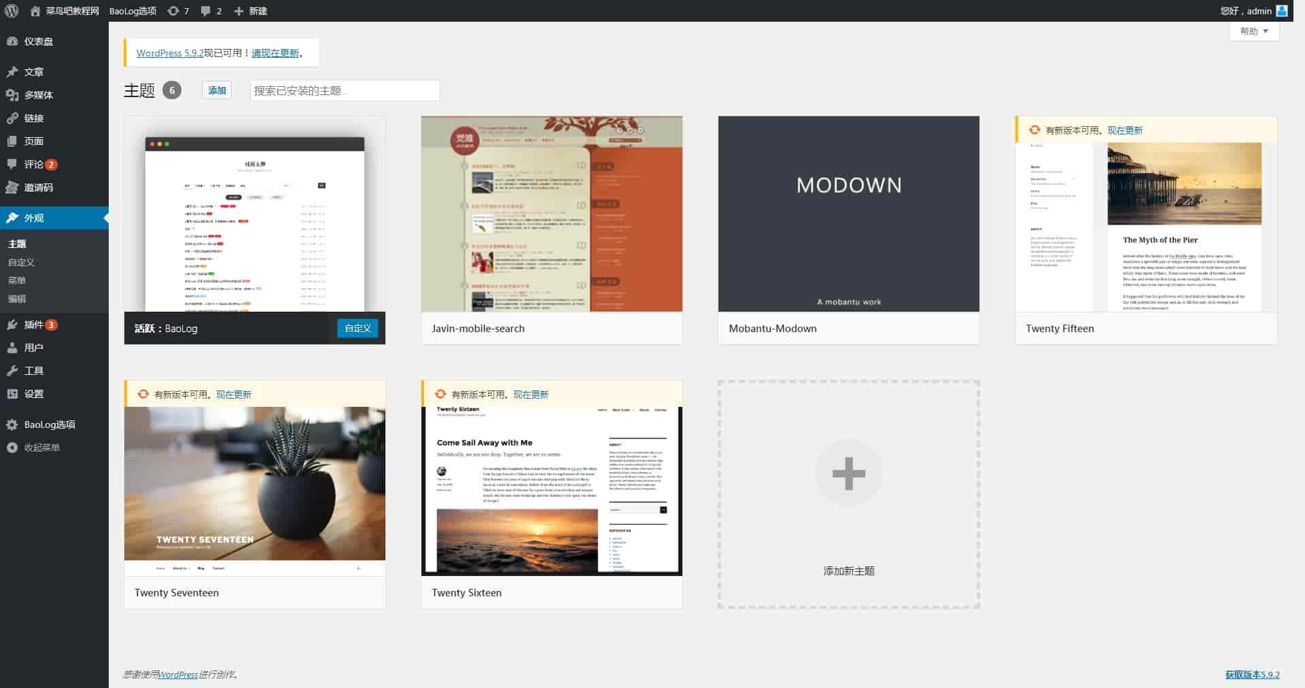The width and height of the screenshot is (1305, 688).
Task: Select the Twenty Sixteen theme screenshot
Action: coord(551,491)
